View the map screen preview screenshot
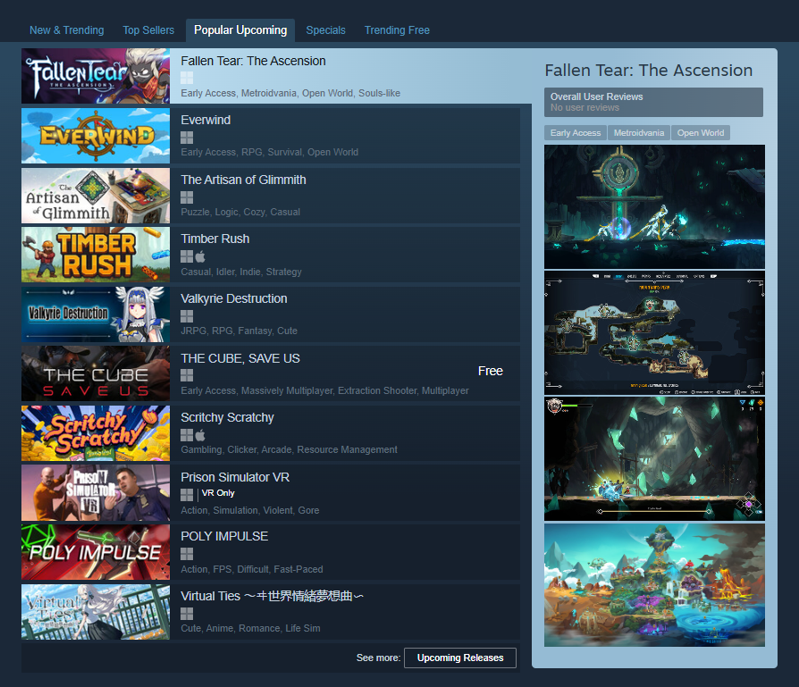 [654, 332]
